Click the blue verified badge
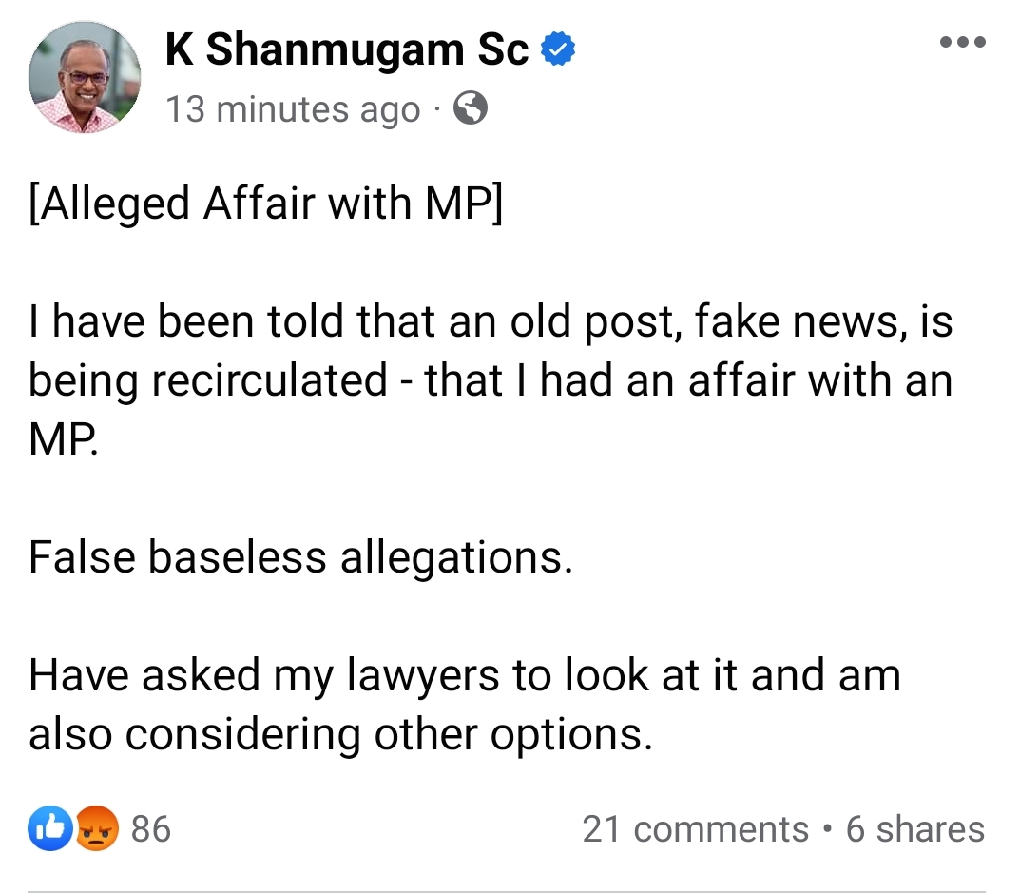Screen dimensions: 1020x893 coord(558,49)
